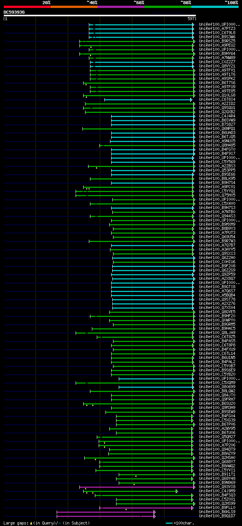
Task: Click the green ~80% identity legend segment
Action: click(168, 7)
